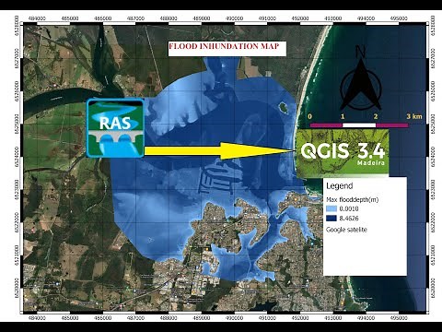Click the north arrow compass symbol
The height and width of the screenshot is (332, 442).
tap(361, 77)
